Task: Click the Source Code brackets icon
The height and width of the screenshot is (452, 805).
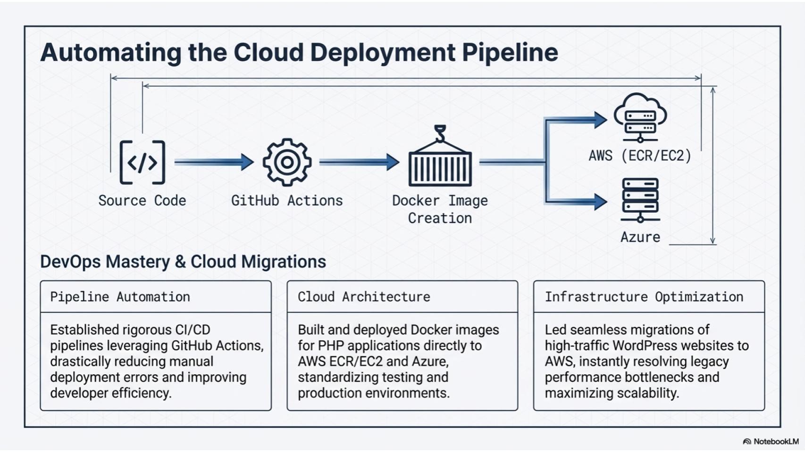Action: click(143, 162)
